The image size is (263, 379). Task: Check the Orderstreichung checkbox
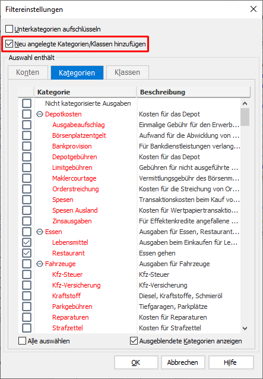pos(27,189)
